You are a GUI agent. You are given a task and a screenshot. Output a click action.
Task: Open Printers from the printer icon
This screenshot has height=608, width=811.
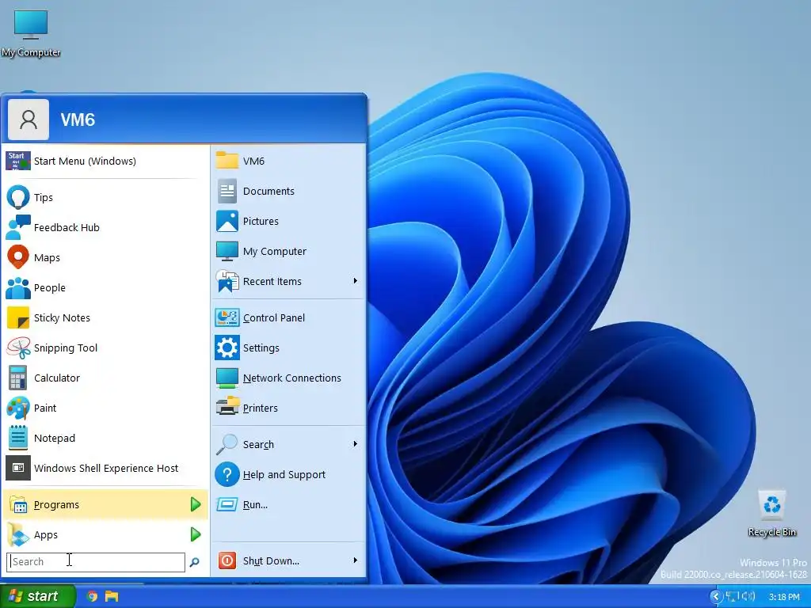pyautogui.click(x=227, y=408)
